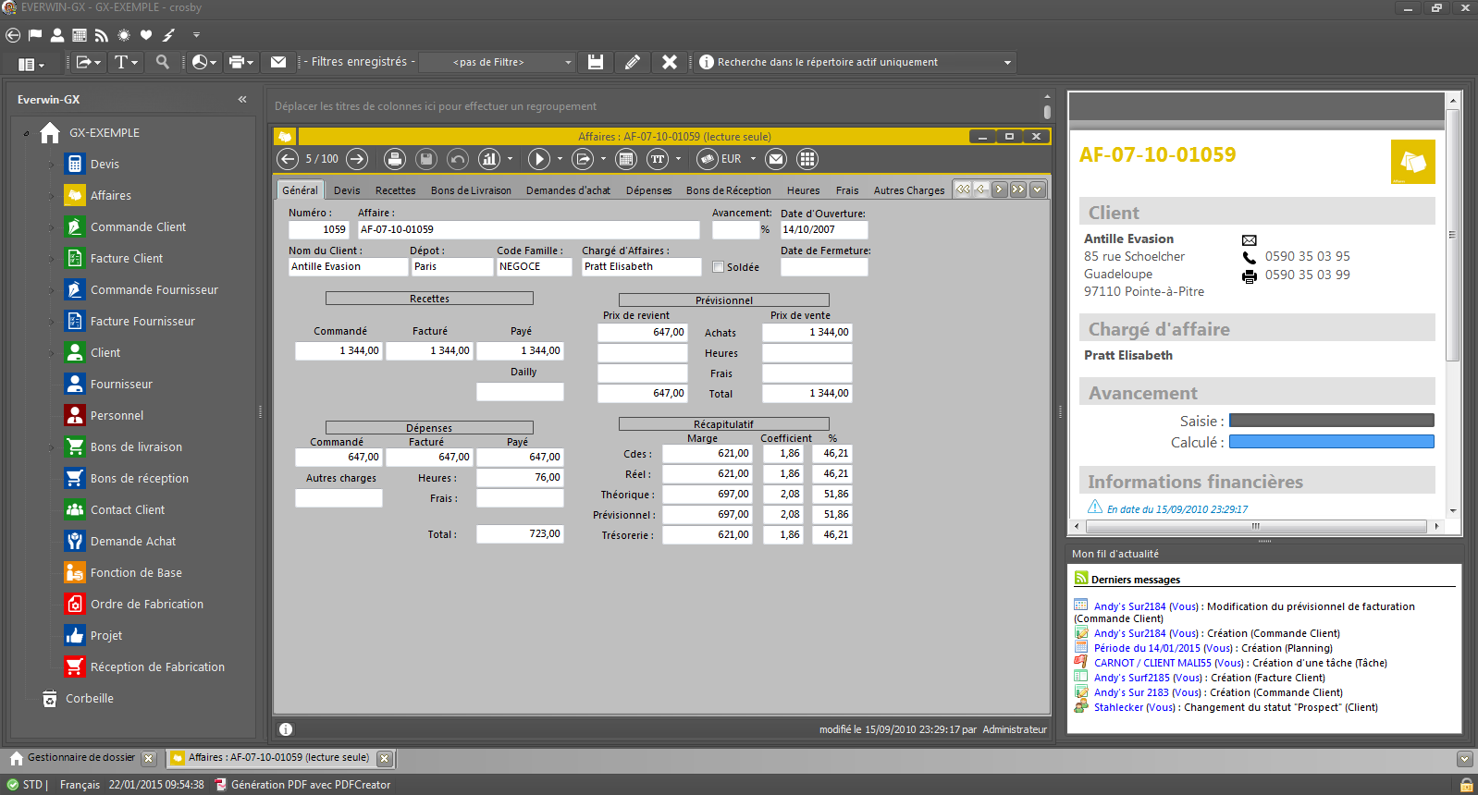
Task: Open the pie chart dropdown in main toolbar
Action: pyautogui.click(x=204, y=62)
